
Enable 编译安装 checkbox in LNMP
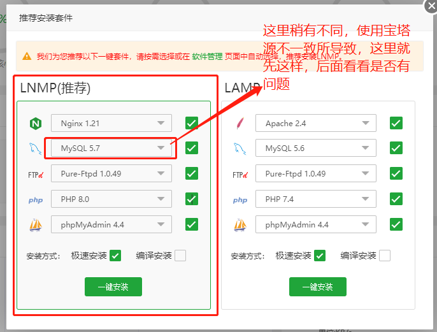(180, 256)
